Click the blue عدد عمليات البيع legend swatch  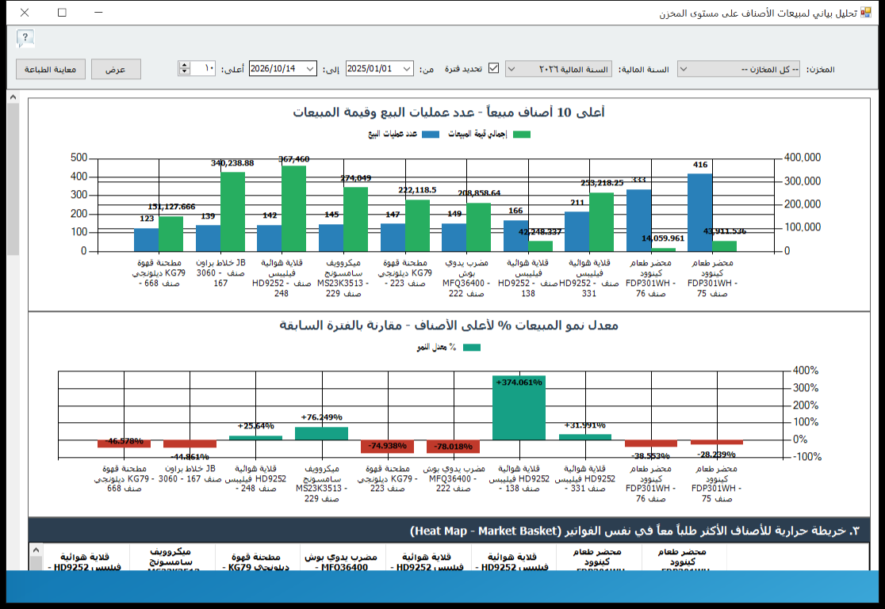point(431,134)
